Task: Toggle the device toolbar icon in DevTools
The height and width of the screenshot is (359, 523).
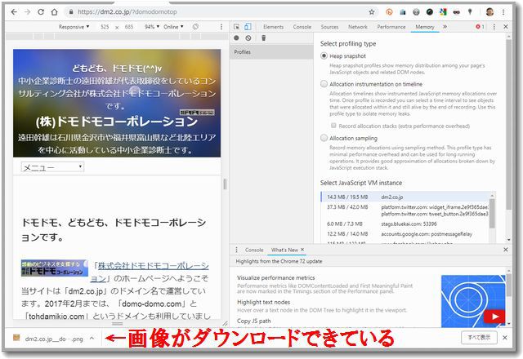Action: (x=248, y=27)
